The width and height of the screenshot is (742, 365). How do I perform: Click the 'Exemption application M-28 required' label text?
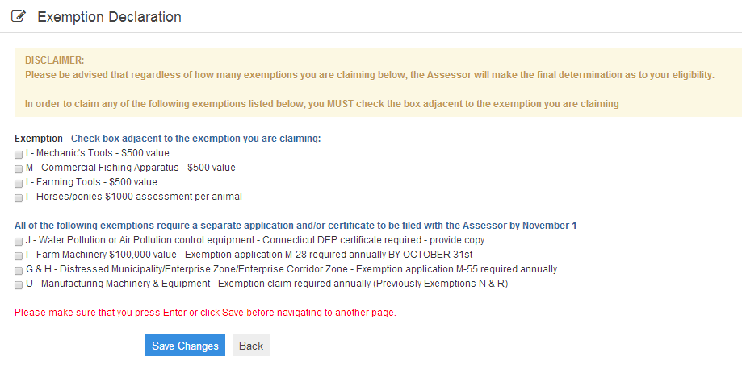261,255
